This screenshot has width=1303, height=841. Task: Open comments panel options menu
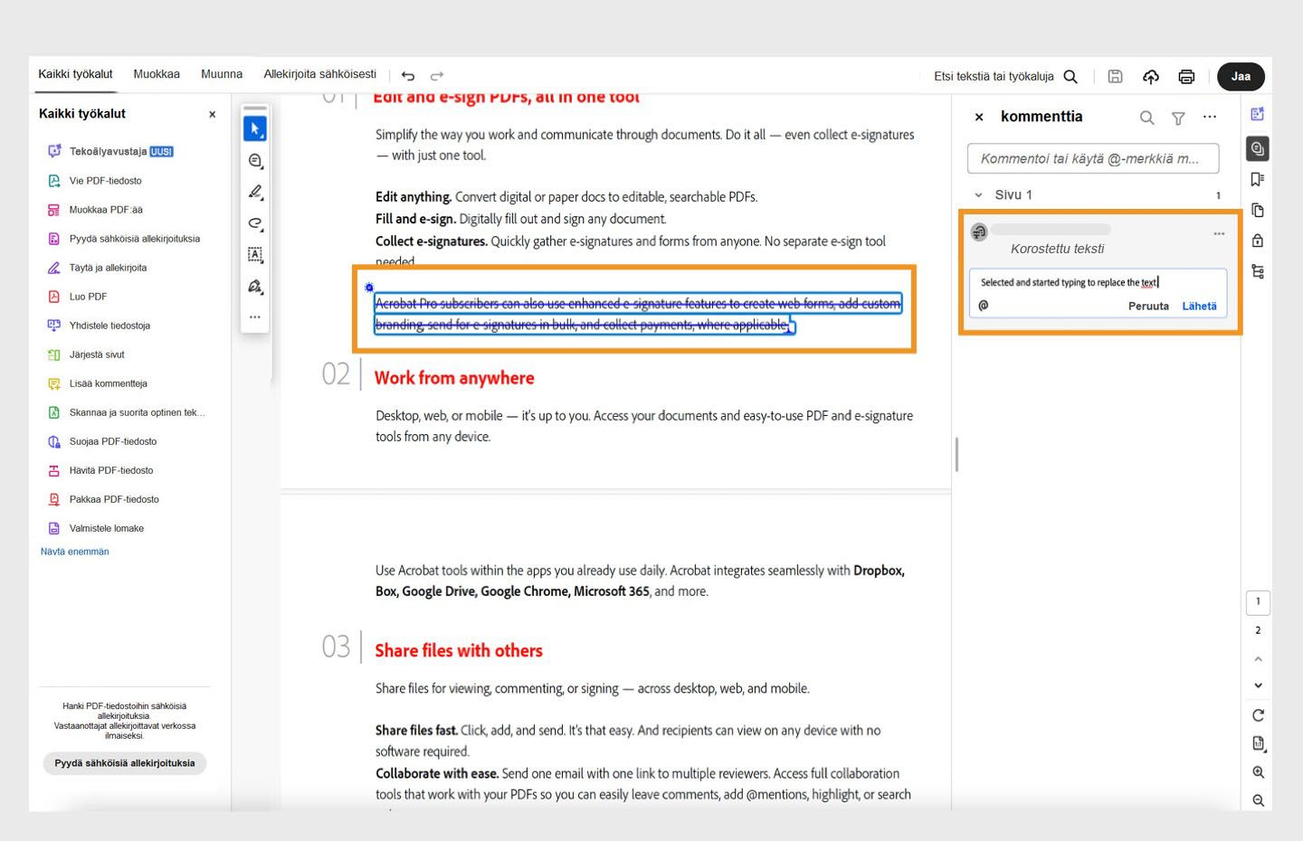click(x=1210, y=117)
